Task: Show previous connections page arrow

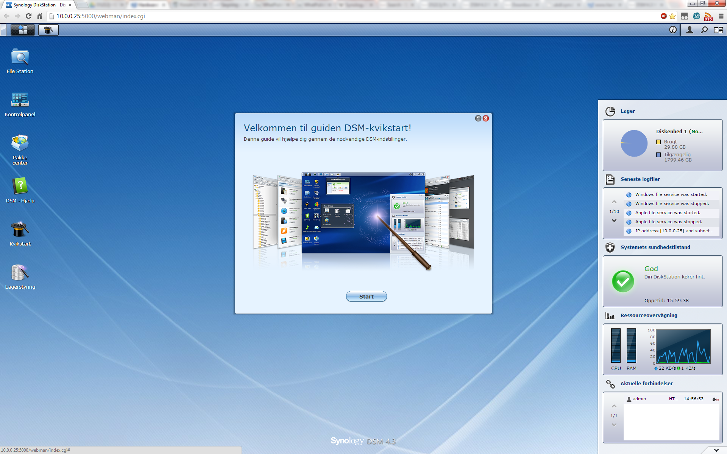Action: (614, 406)
